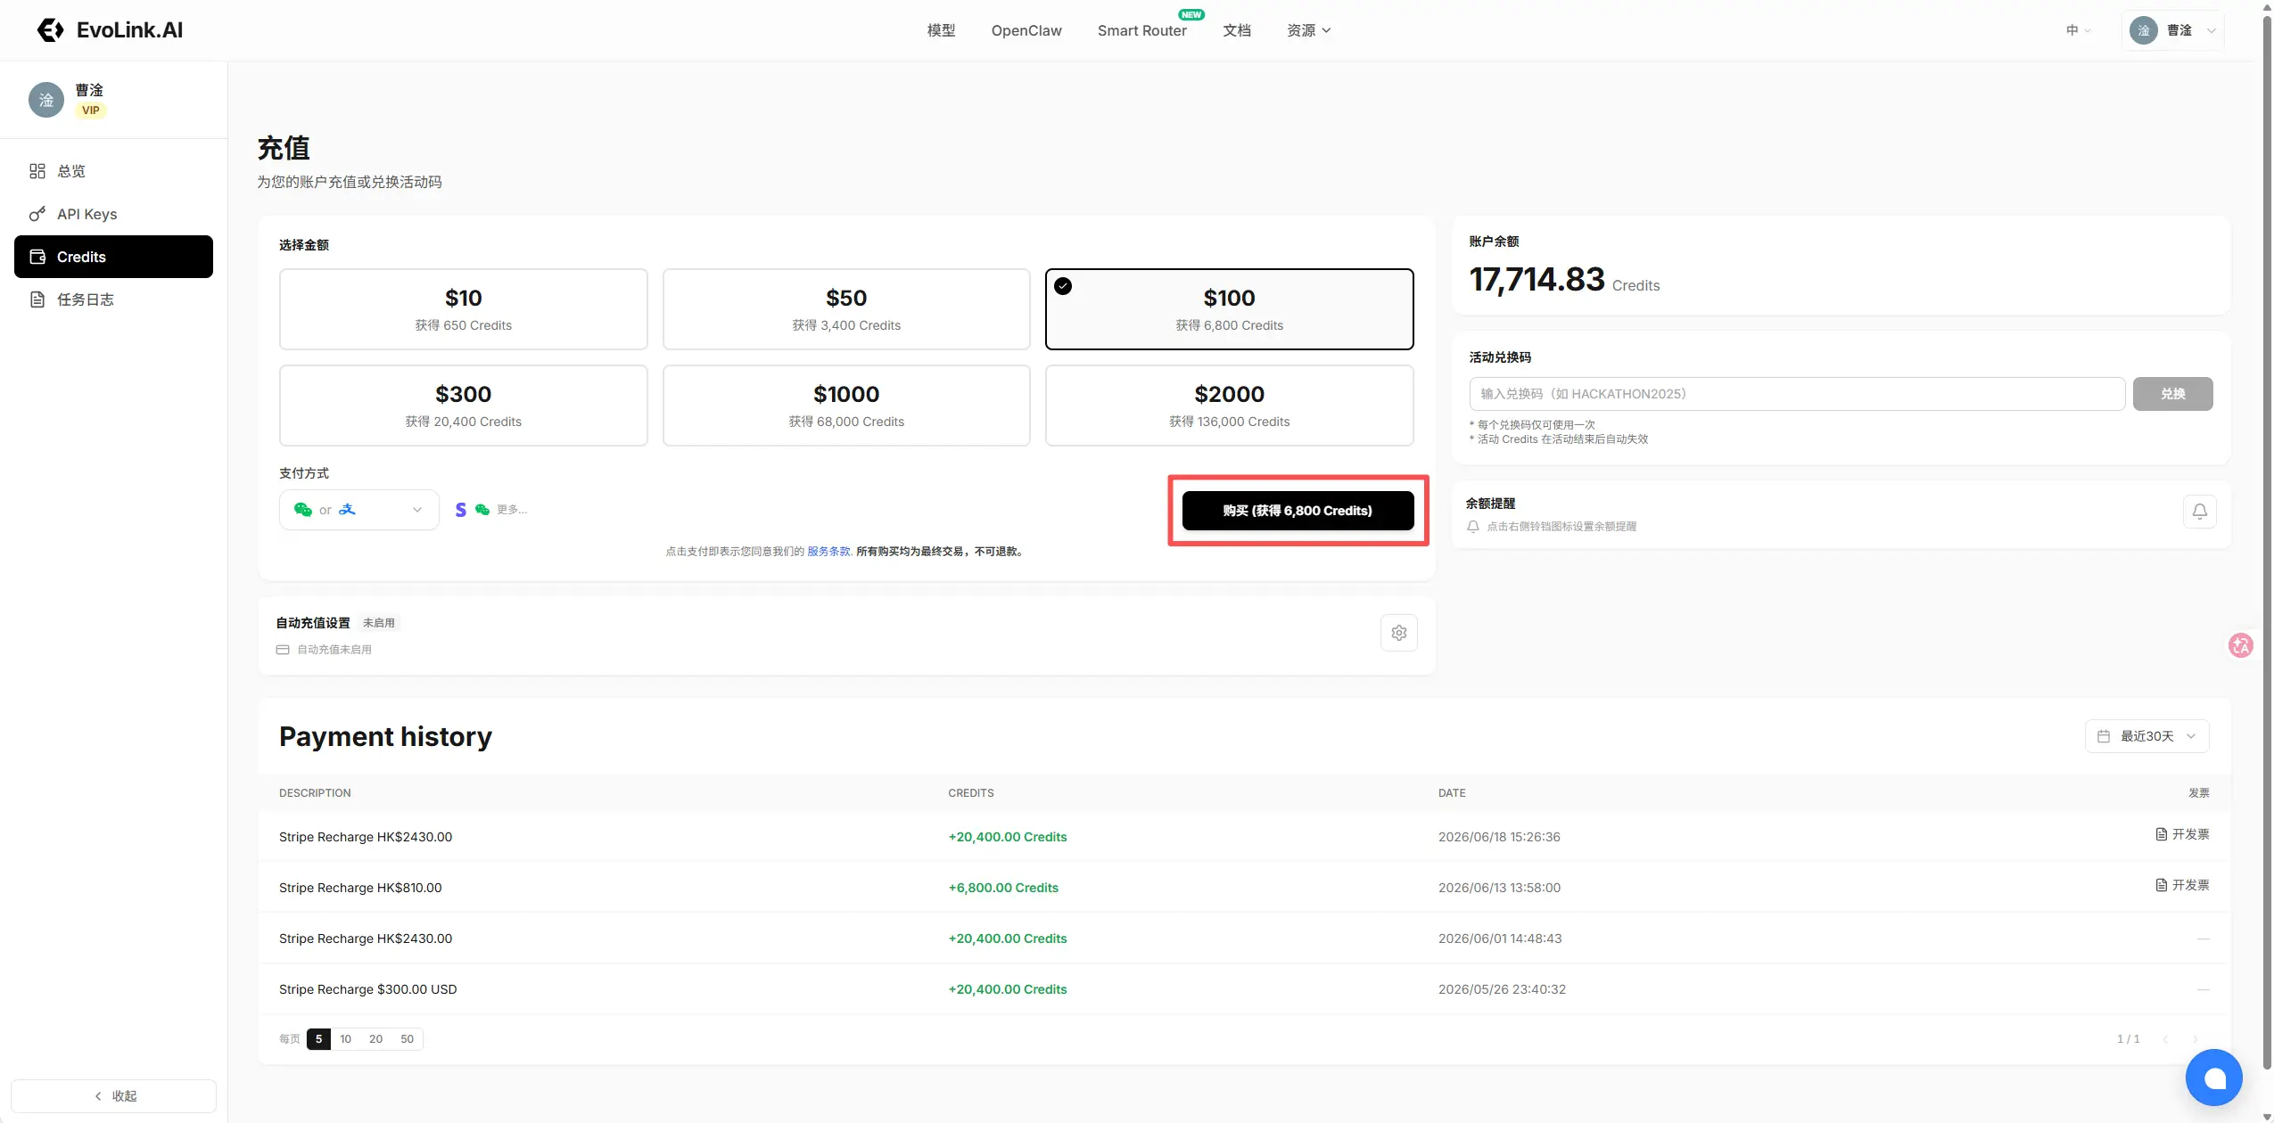Click the Stripe payment icon

(x=460, y=510)
